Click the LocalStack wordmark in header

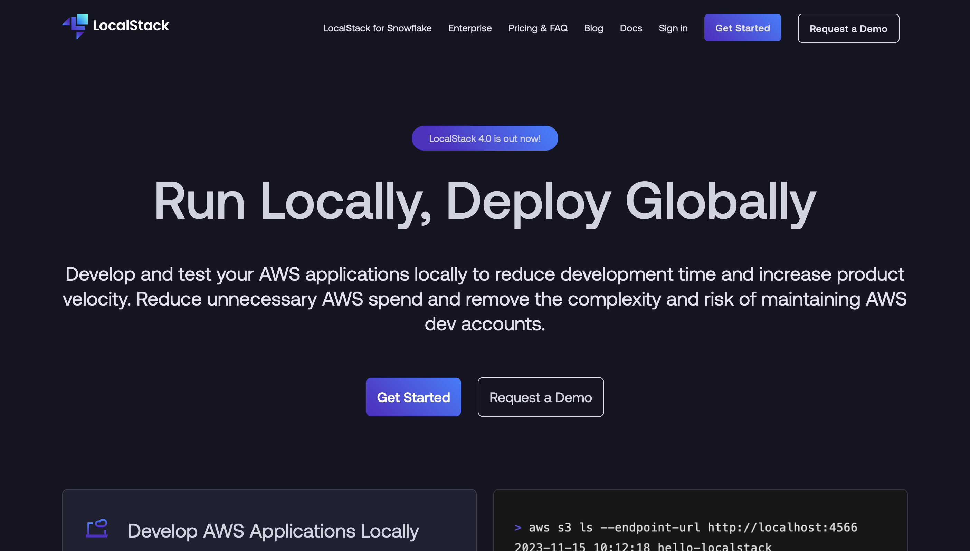131,26
